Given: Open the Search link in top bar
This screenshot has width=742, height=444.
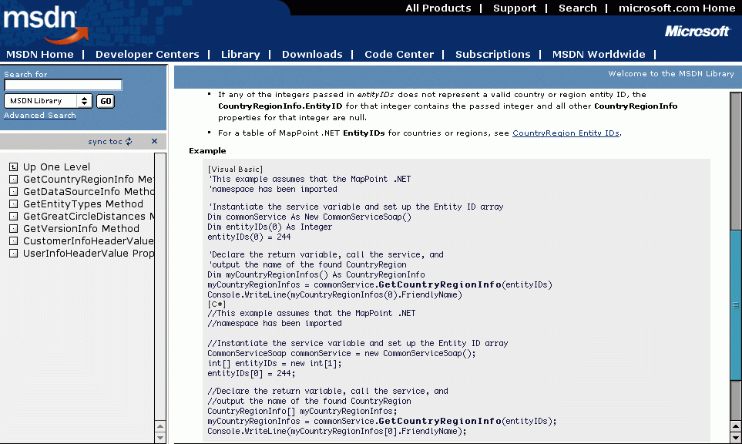Looking at the screenshot, I should tap(578, 8).
